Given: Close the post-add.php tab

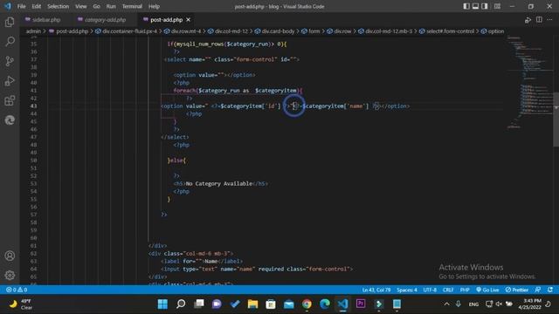Looking at the screenshot, I should (x=189, y=20).
